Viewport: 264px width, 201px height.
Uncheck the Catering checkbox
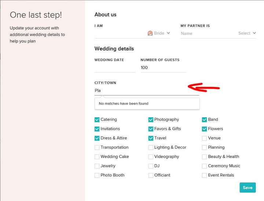97,119
